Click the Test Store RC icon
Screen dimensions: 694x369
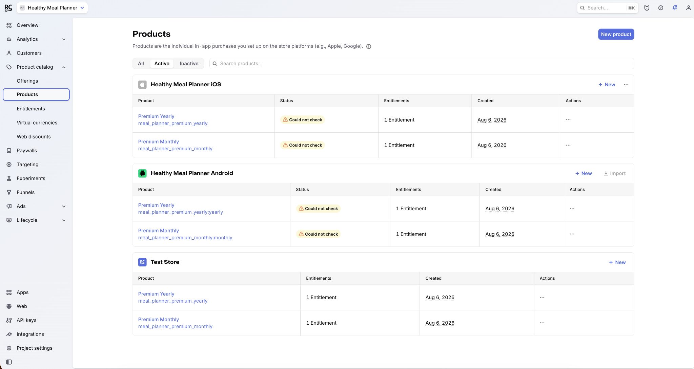142,262
